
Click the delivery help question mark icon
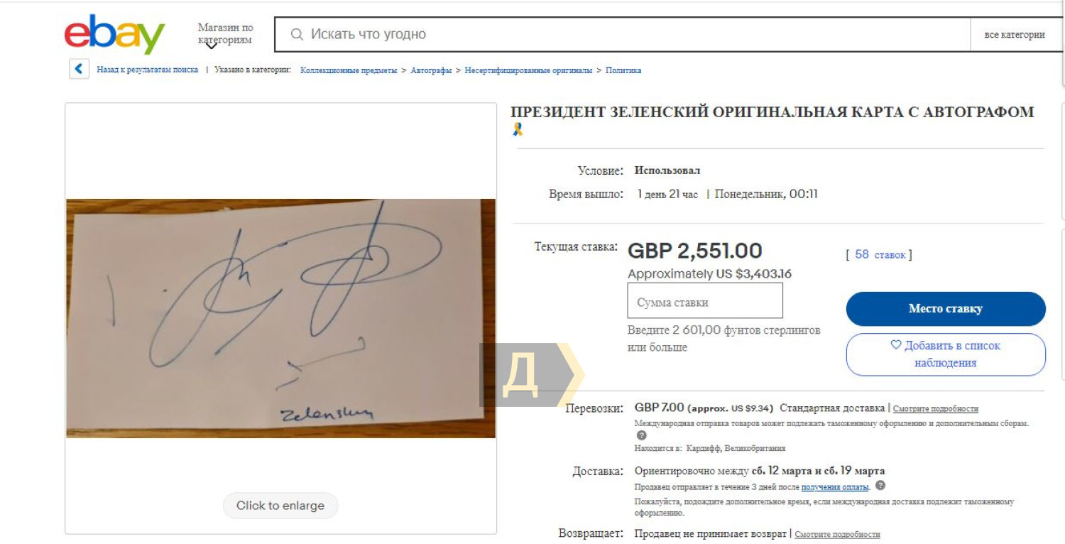[880, 486]
